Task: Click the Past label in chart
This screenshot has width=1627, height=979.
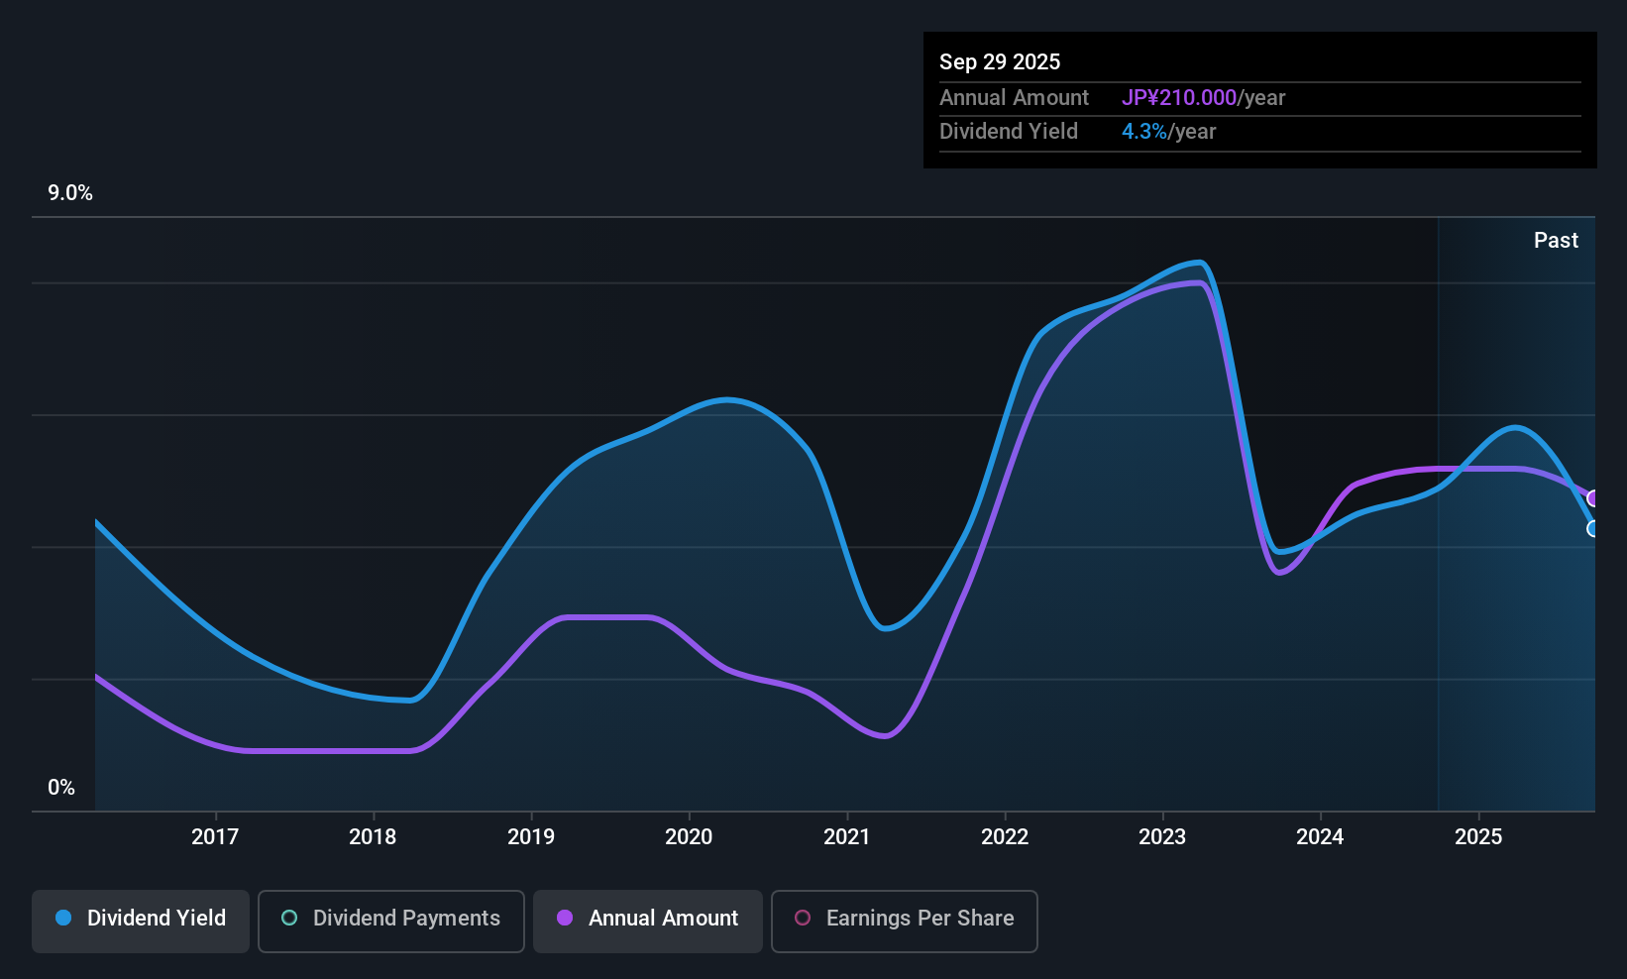Action: tap(1556, 241)
